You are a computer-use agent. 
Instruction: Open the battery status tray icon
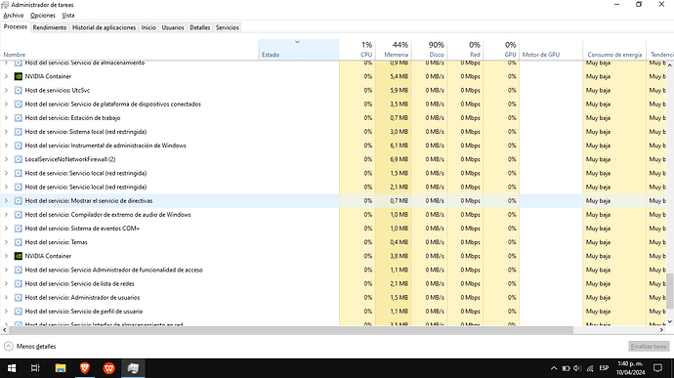(566, 368)
